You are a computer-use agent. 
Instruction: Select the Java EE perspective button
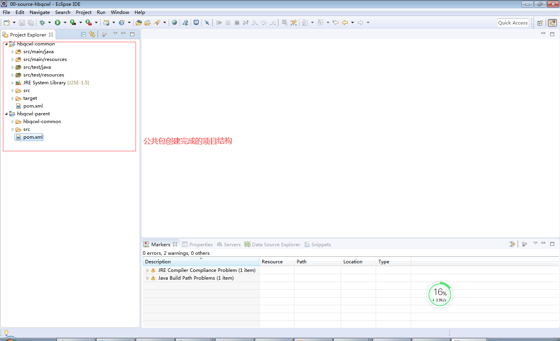pyautogui.click(x=552, y=23)
